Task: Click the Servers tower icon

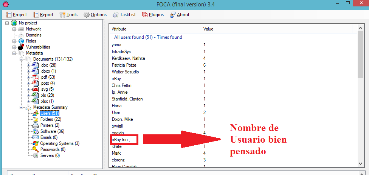Action: click(36, 155)
